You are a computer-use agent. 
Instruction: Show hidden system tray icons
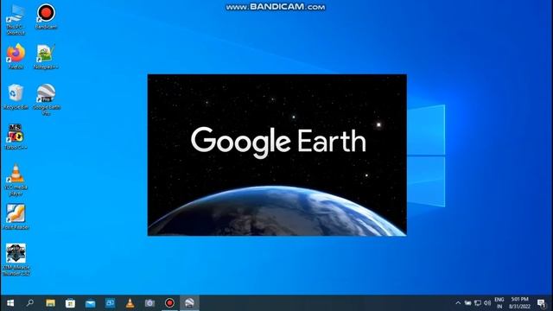458,303
